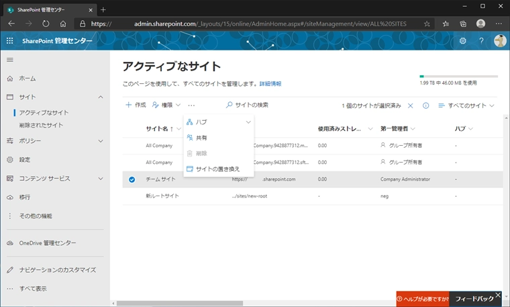Uncheck the チーム サイト row checkbox

132,179
